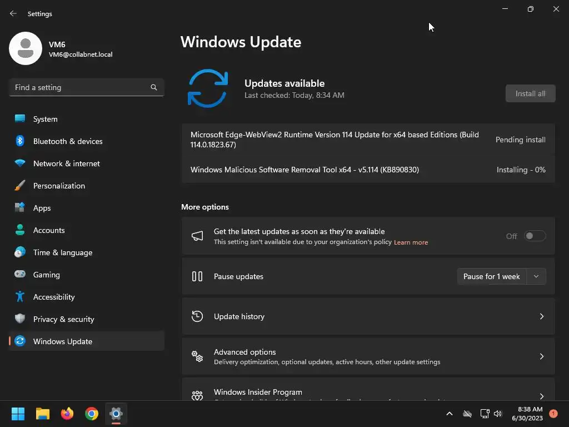Click Pause for 1 week button
569x427 pixels.
[x=491, y=276]
